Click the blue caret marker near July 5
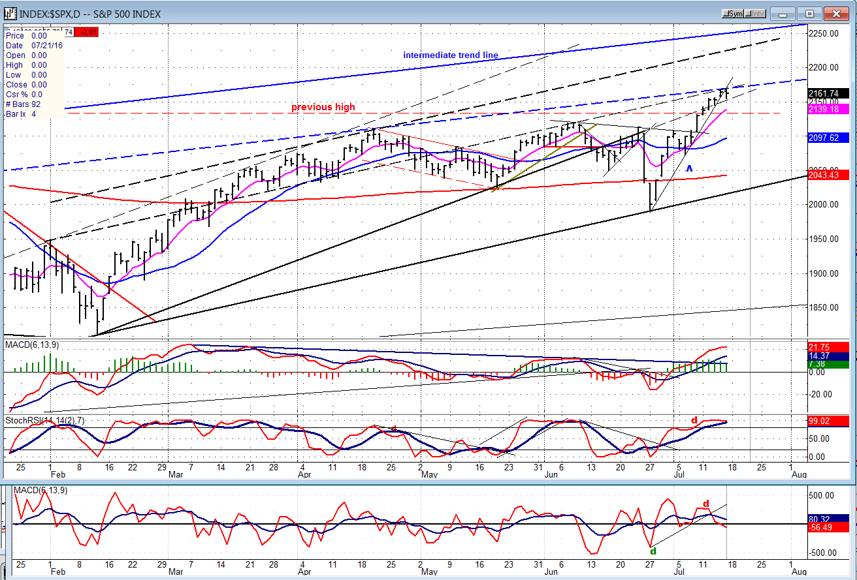The image size is (857, 580). 688,168
